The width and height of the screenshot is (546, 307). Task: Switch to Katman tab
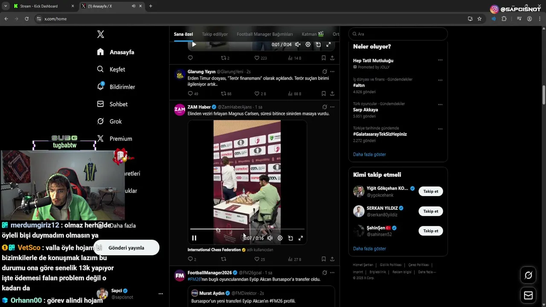click(x=313, y=34)
